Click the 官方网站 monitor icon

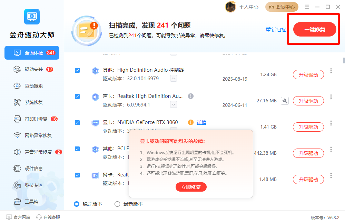(x=9, y=217)
